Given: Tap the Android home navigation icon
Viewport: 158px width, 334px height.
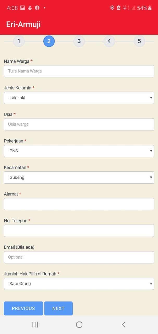Looking at the screenshot, I should (79, 324).
